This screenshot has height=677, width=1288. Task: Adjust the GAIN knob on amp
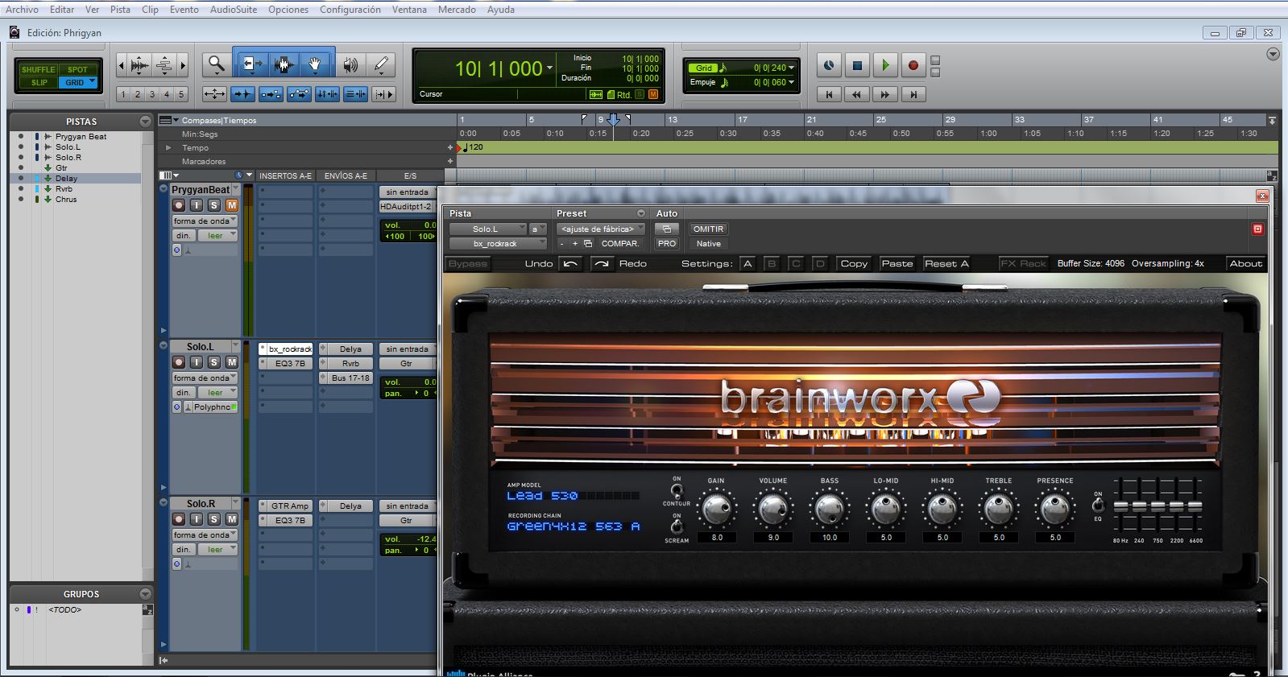pos(716,509)
